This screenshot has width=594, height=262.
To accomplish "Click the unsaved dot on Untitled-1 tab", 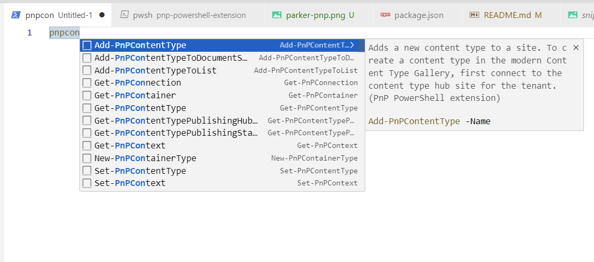I will click(102, 15).
